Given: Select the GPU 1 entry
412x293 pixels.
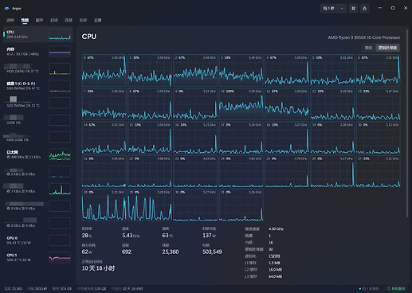Looking at the screenshot, I should (38, 257).
